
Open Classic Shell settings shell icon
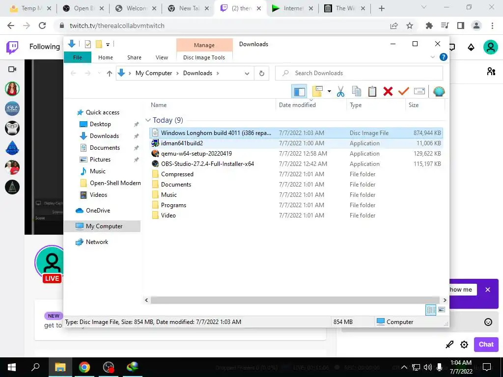439,92
